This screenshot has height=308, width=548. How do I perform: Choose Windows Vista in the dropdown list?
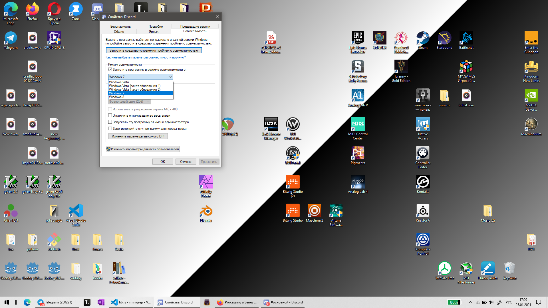click(140, 82)
